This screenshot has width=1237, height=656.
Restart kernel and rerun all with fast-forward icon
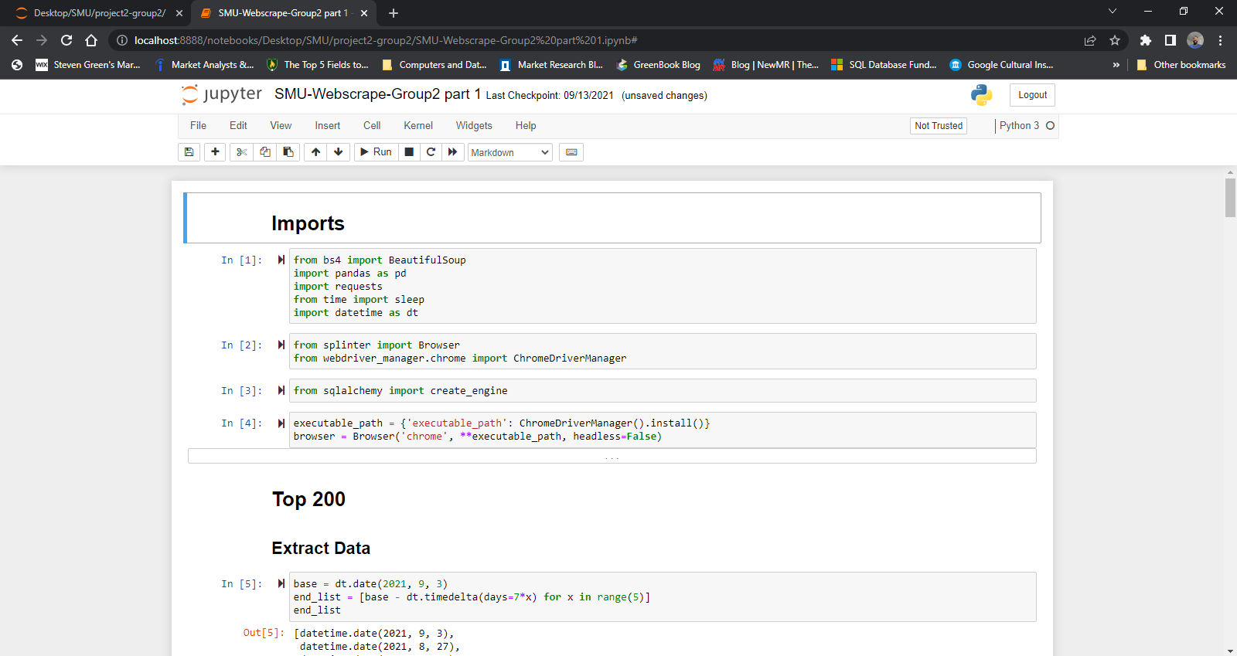pyautogui.click(x=452, y=152)
